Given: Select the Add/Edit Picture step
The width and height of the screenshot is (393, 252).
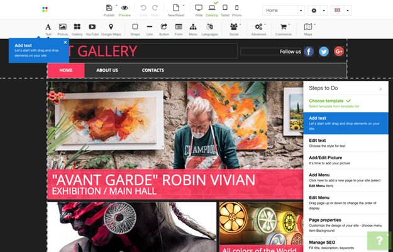Looking at the screenshot, I should pyautogui.click(x=346, y=161).
